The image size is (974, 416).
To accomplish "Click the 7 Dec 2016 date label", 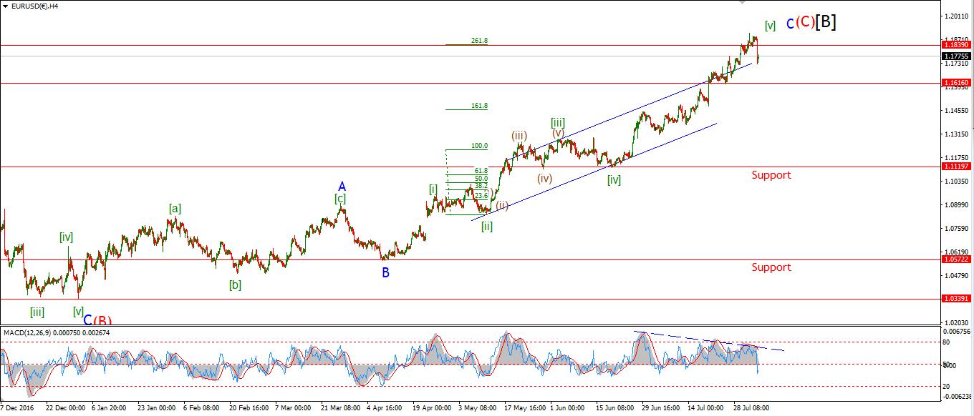I will coord(16,408).
